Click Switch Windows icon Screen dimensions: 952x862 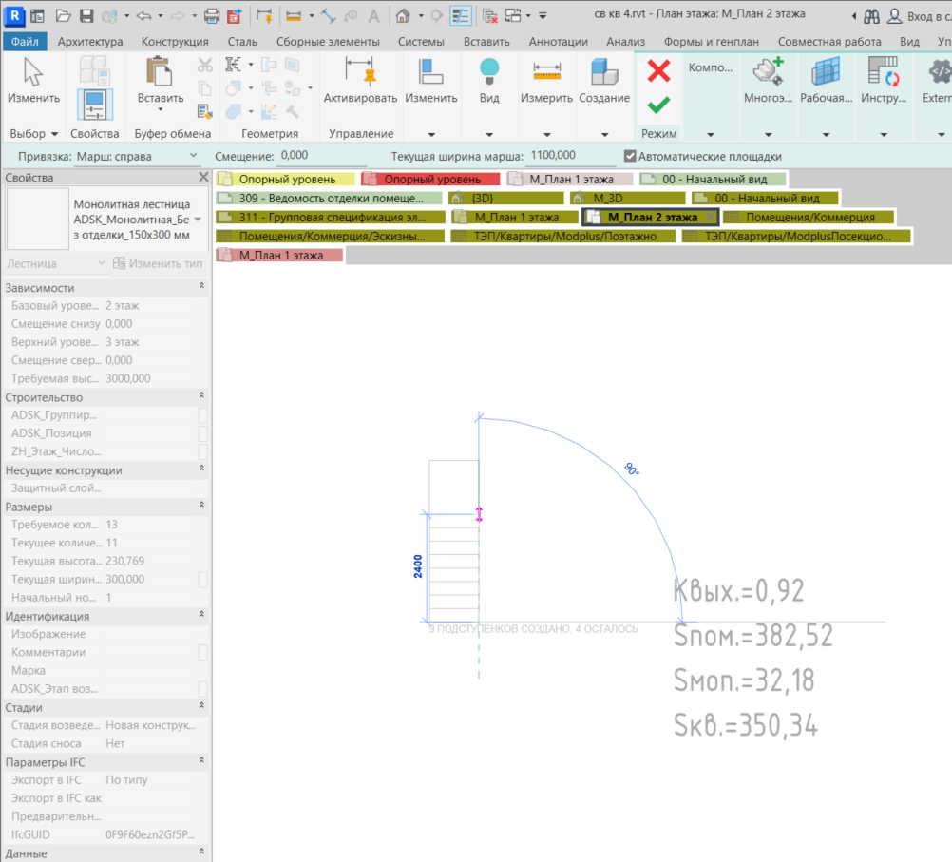[x=513, y=16]
